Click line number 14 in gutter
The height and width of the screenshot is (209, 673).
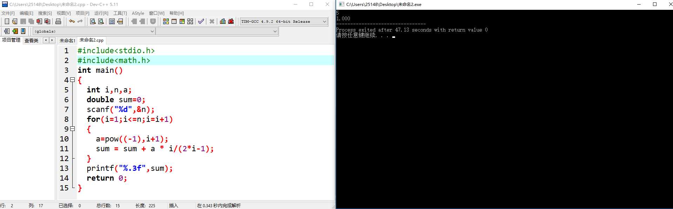[x=64, y=178]
